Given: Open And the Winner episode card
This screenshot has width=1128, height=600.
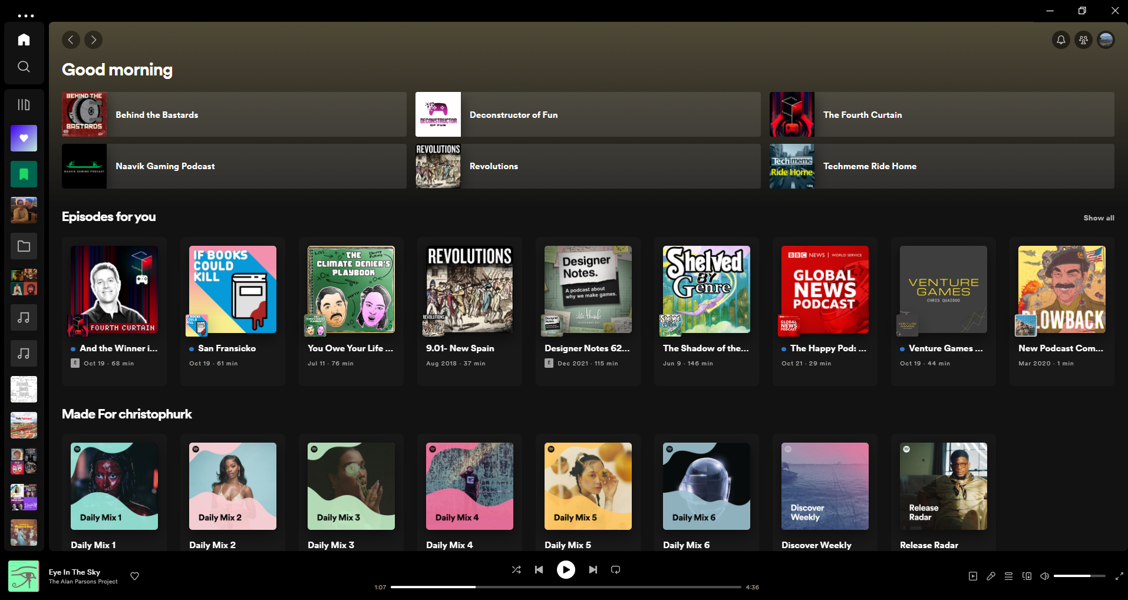Looking at the screenshot, I should pyautogui.click(x=114, y=312).
